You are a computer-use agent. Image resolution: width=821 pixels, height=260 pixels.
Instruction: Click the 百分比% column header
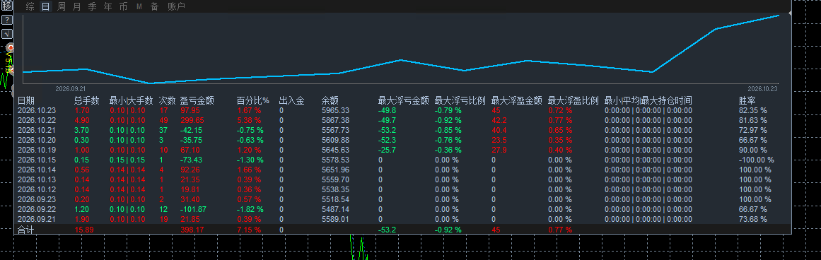tap(253, 100)
